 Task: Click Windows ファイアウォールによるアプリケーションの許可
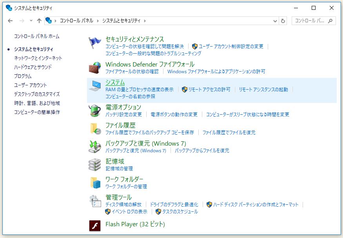(x=216, y=71)
